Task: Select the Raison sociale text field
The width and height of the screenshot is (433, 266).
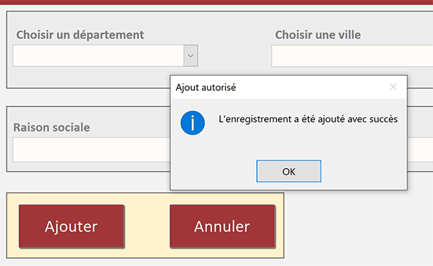Action: click(x=92, y=149)
